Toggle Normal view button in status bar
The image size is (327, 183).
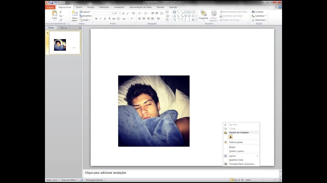(x=232, y=180)
